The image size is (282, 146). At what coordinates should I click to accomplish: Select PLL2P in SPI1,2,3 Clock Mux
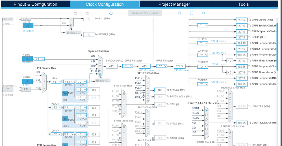coord(148,84)
